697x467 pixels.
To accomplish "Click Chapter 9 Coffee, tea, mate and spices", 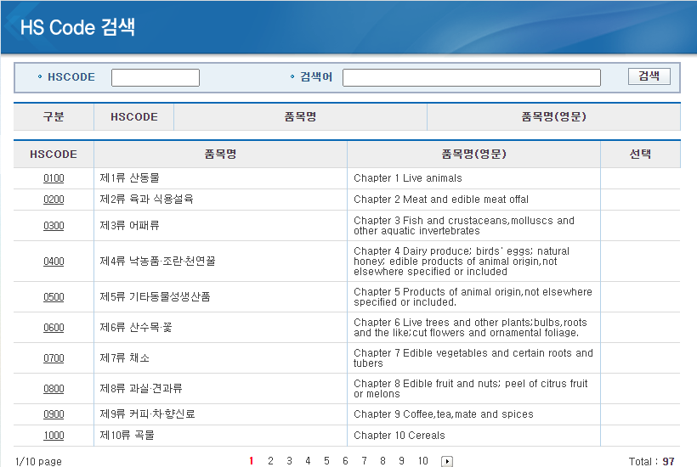I will point(443,414).
